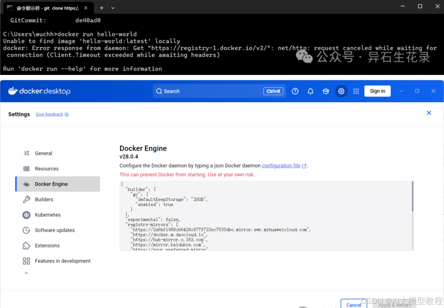The image size is (444, 308).
Task: Select the Resources settings tab
Action: (x=58, y=169)
